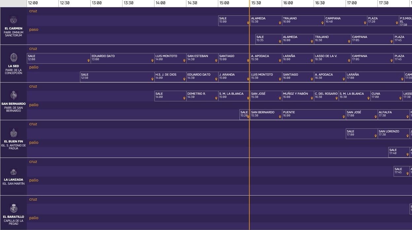
Task: Click the El Carmen paso row label
Action: 34,30
